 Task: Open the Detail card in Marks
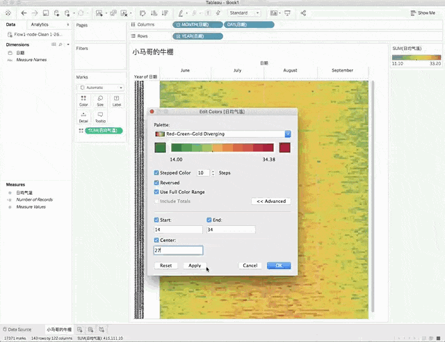tap(83, 117)
